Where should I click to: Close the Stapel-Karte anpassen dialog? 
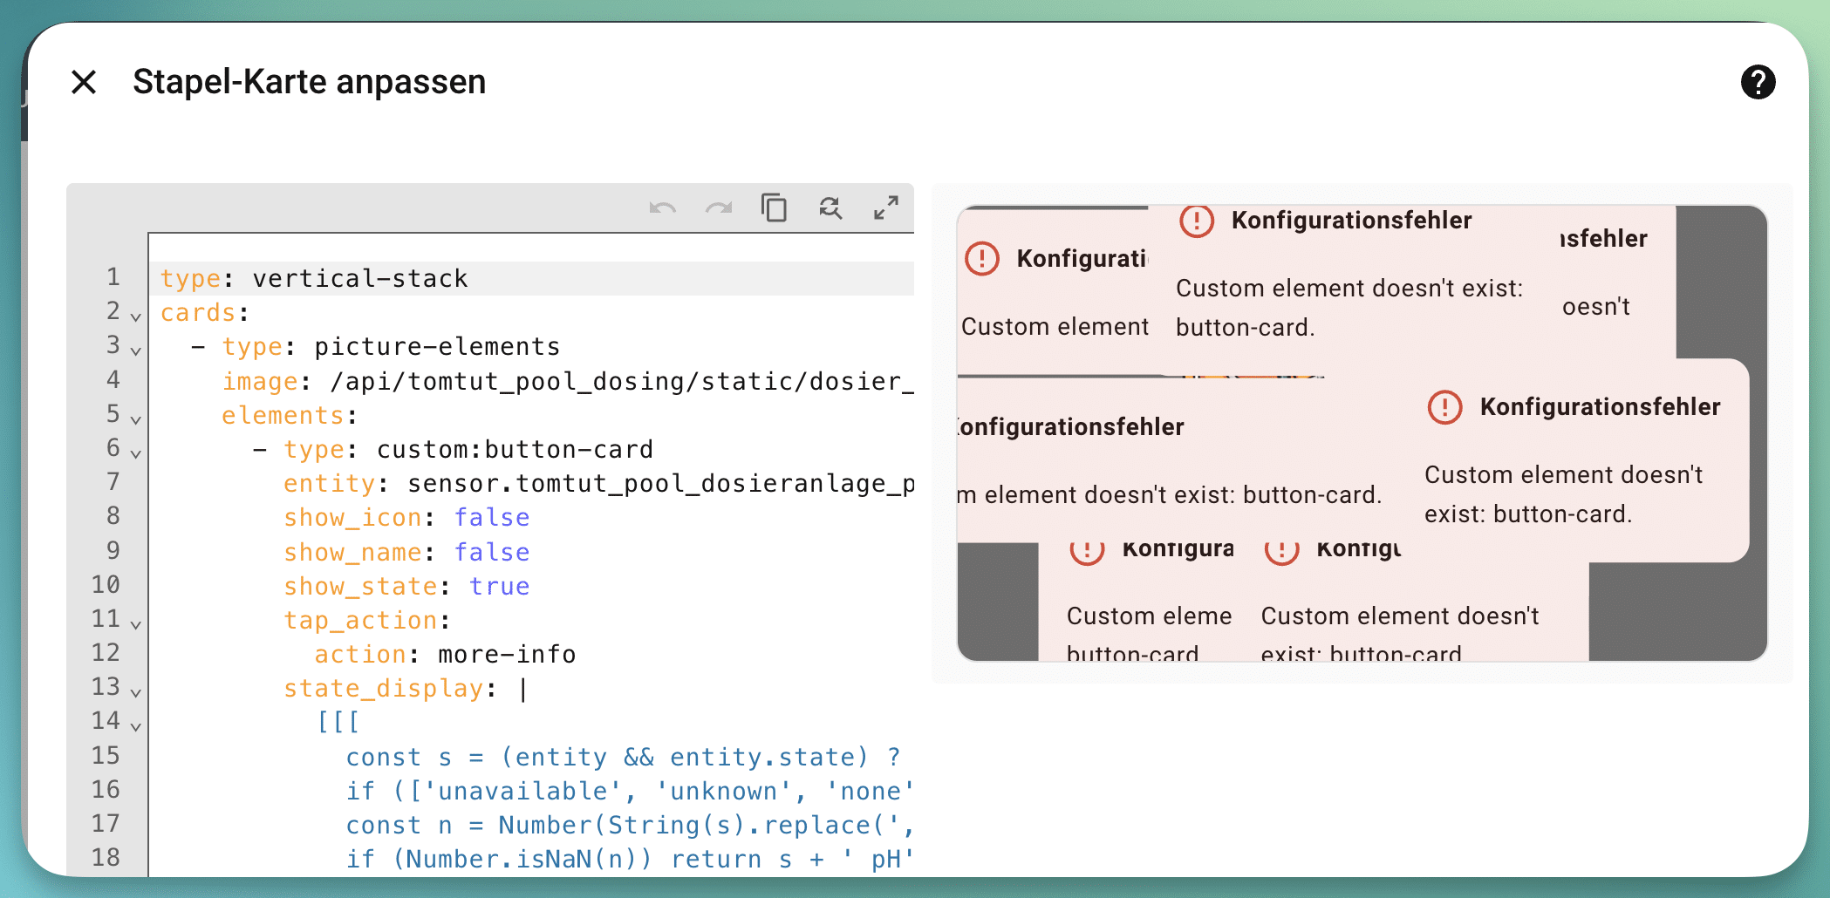84,82
